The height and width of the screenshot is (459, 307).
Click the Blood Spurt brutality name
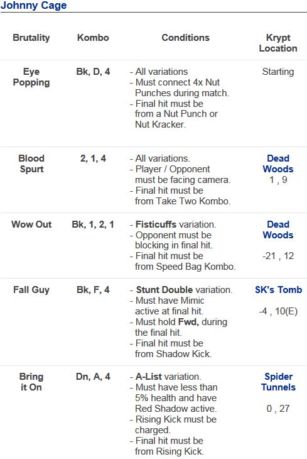click(x=31, y=163)
